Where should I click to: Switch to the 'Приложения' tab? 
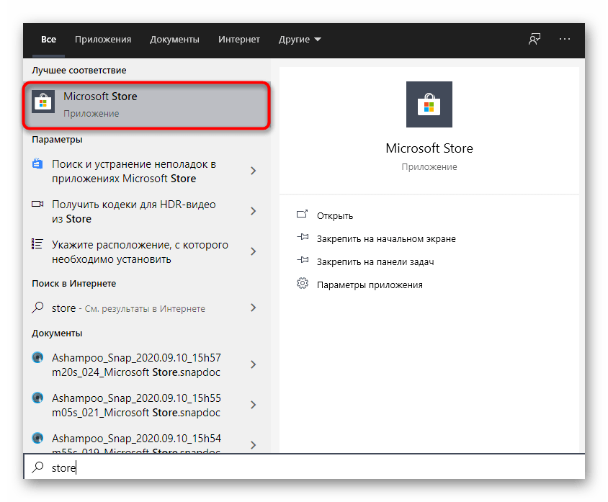[103, 40]
